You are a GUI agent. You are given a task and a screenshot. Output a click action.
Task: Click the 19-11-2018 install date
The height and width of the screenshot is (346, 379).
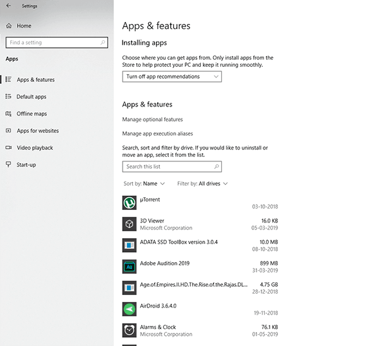point(266,313)
